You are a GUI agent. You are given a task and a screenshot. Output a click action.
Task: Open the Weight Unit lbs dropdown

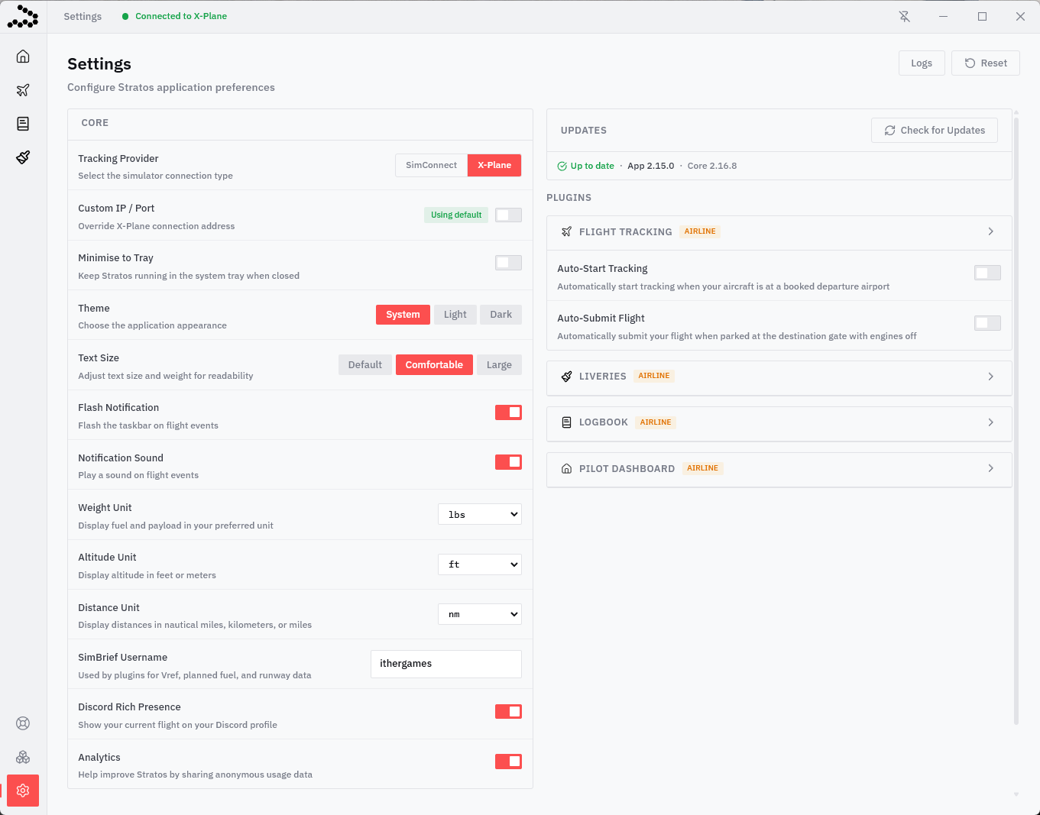(480, 515)
